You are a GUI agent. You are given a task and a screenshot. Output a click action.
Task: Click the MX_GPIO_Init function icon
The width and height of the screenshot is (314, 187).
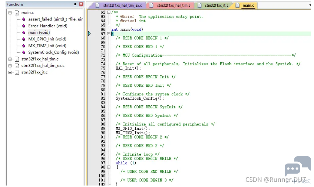click(x=24, y=39)
